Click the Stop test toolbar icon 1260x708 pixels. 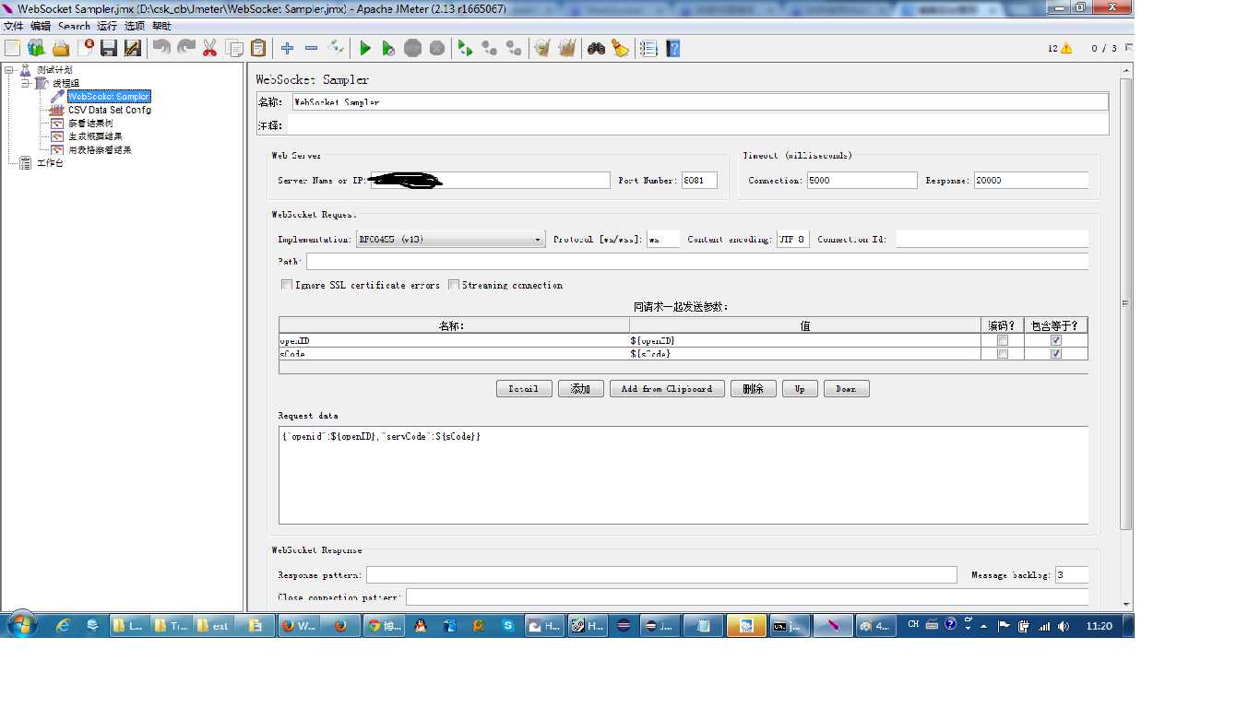(x=412, y=48)
